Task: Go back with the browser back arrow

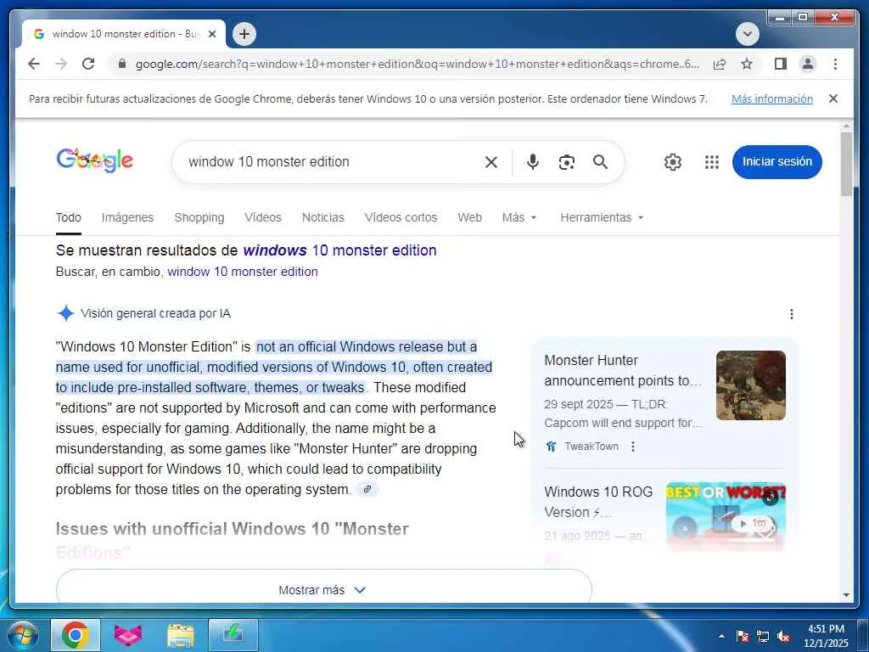Action: (x=34, y=64)
